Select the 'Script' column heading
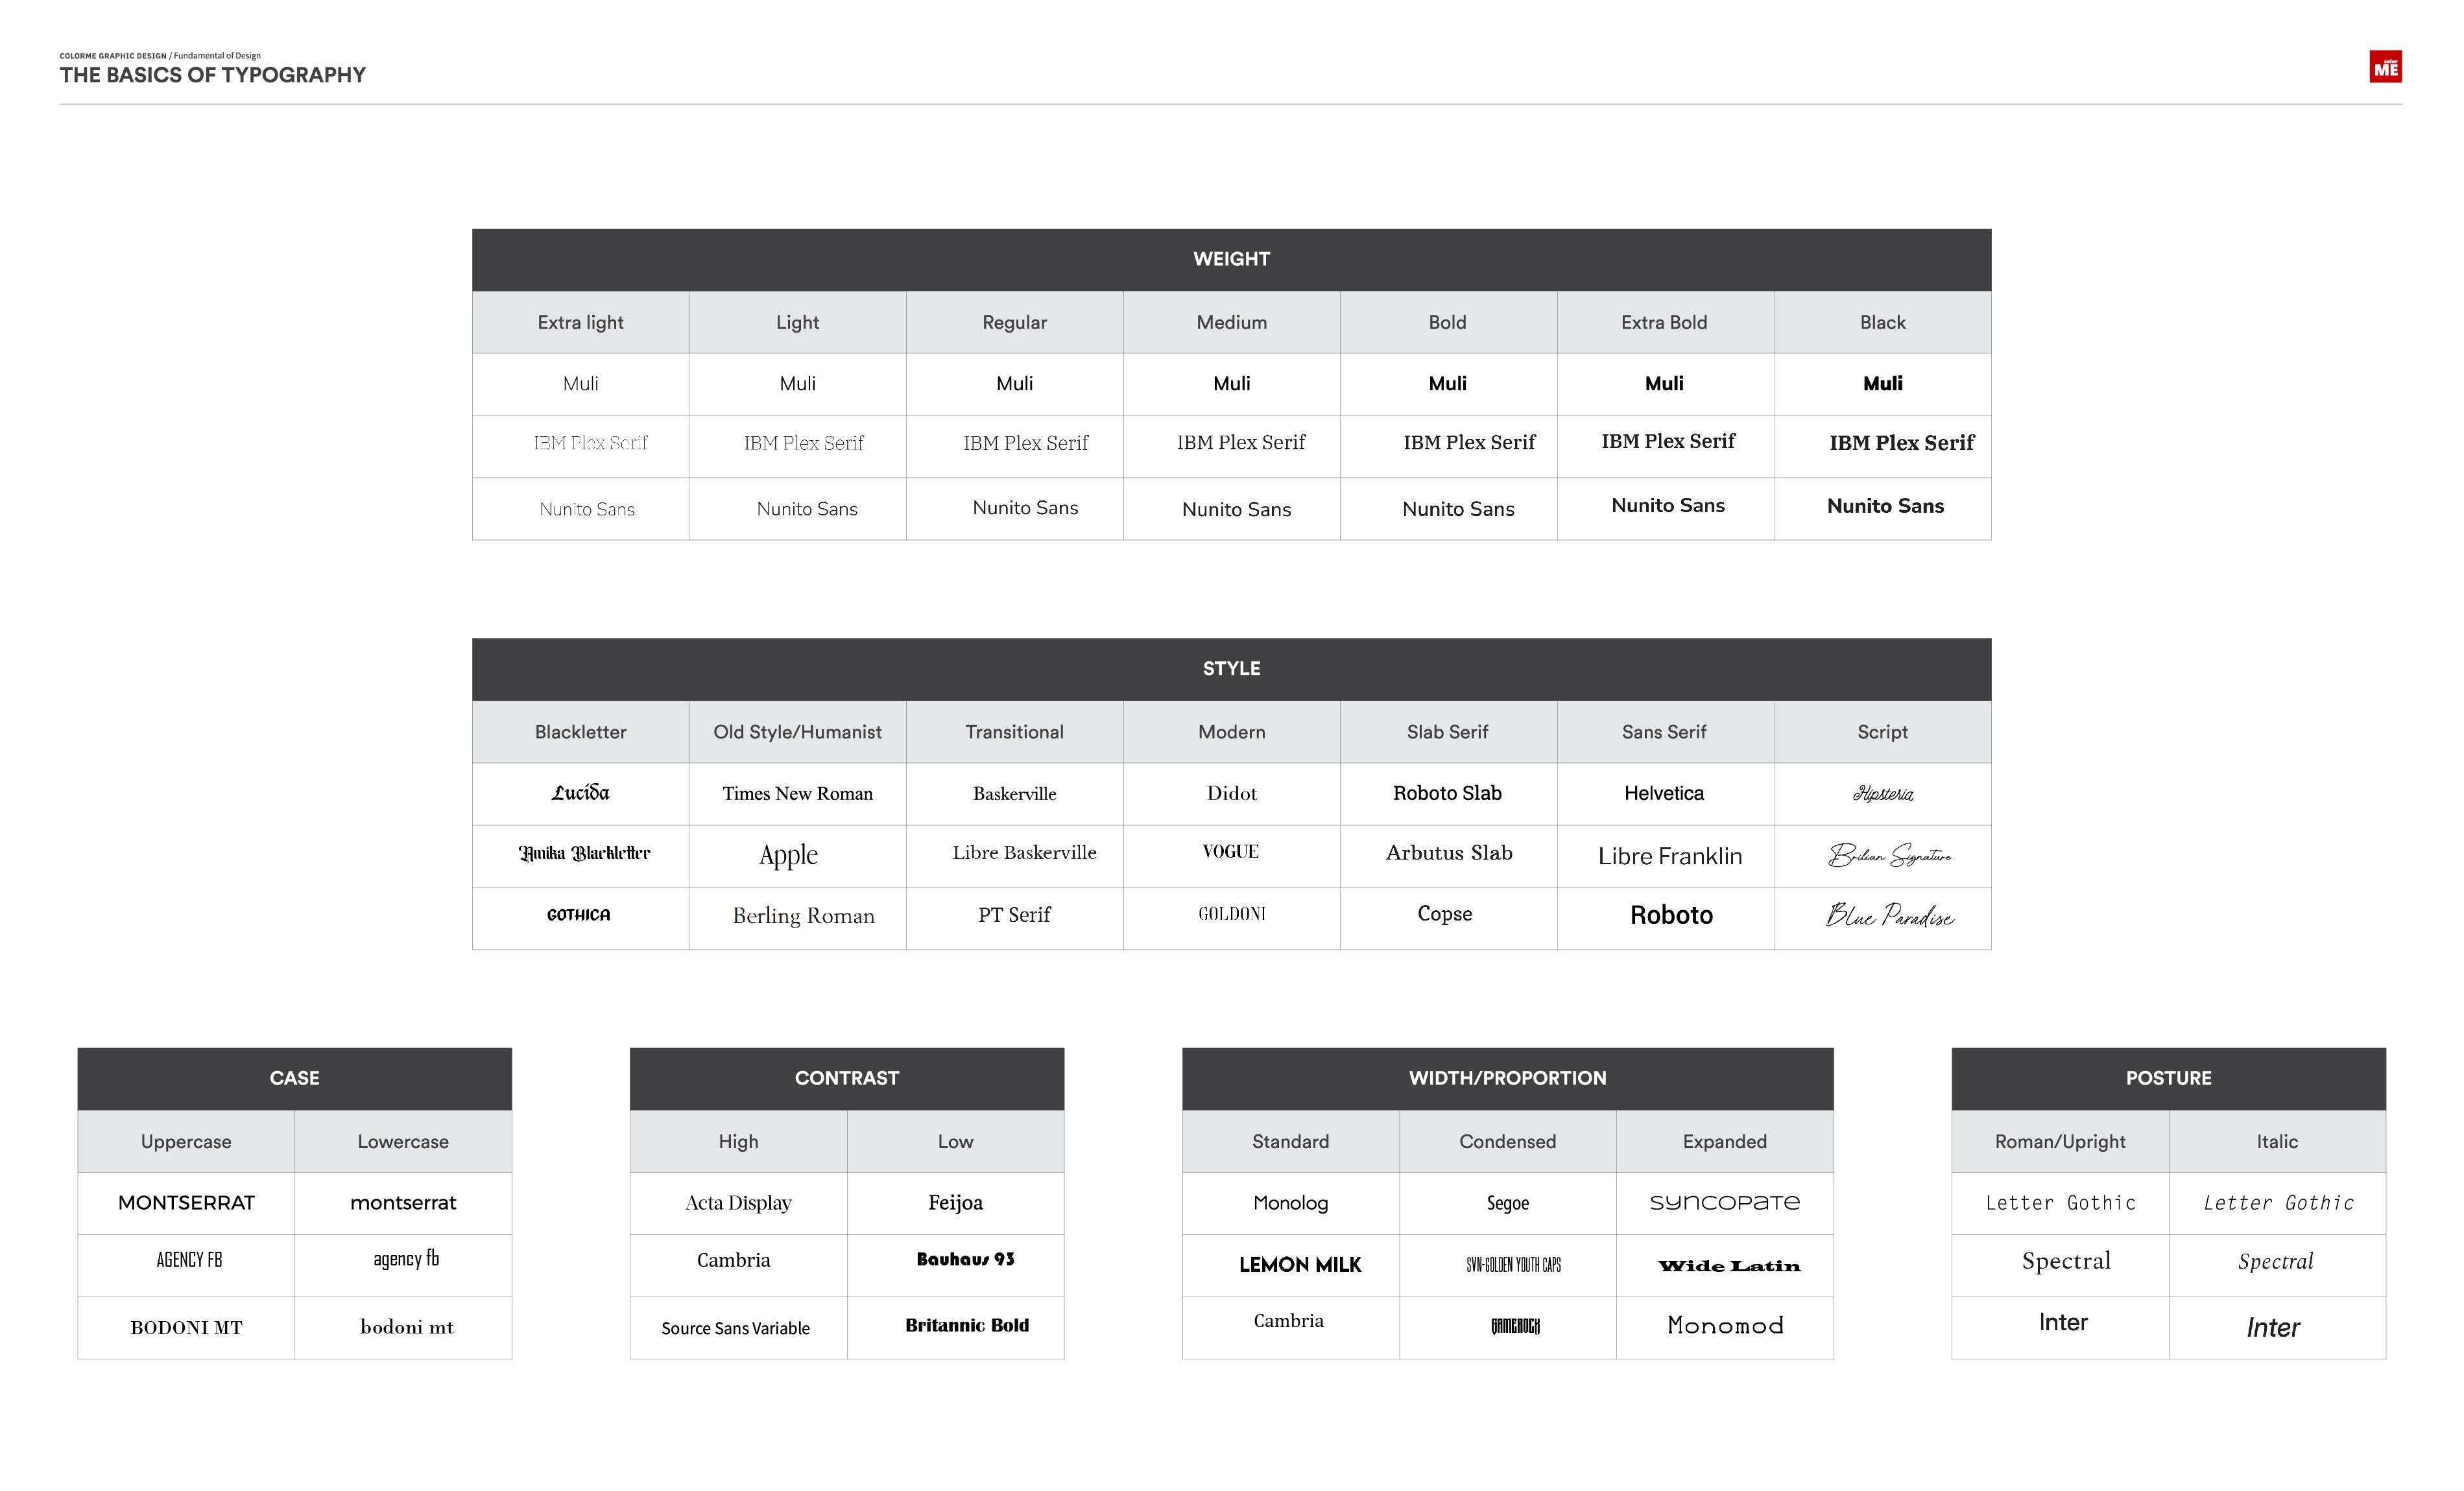This screenshot has width=2464, height=1491. [x=1882, y=733]
